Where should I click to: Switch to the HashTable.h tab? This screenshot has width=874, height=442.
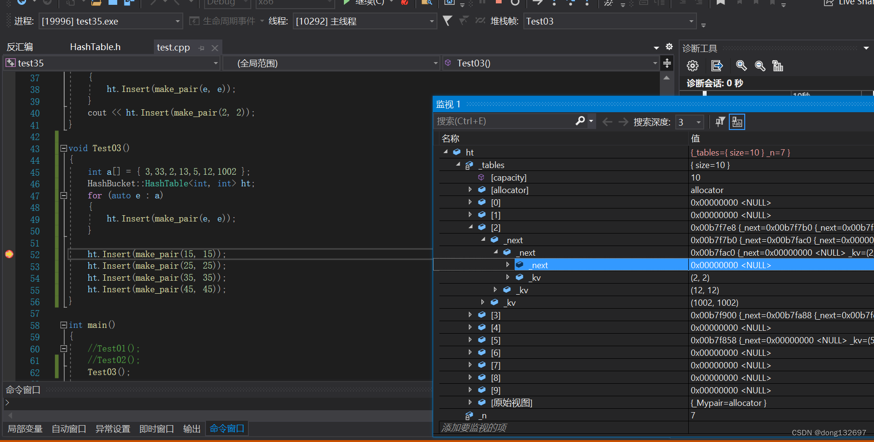point(95,47)
